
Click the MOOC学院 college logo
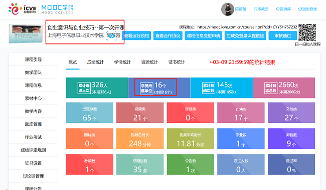[x=57, y=9]
